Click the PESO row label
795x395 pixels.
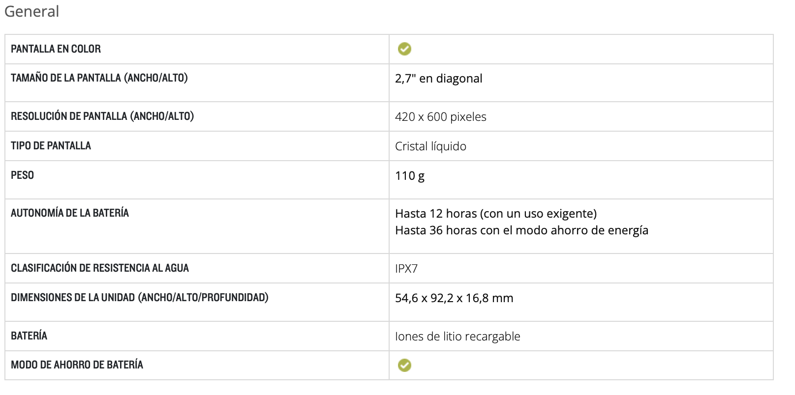point(22,175)
